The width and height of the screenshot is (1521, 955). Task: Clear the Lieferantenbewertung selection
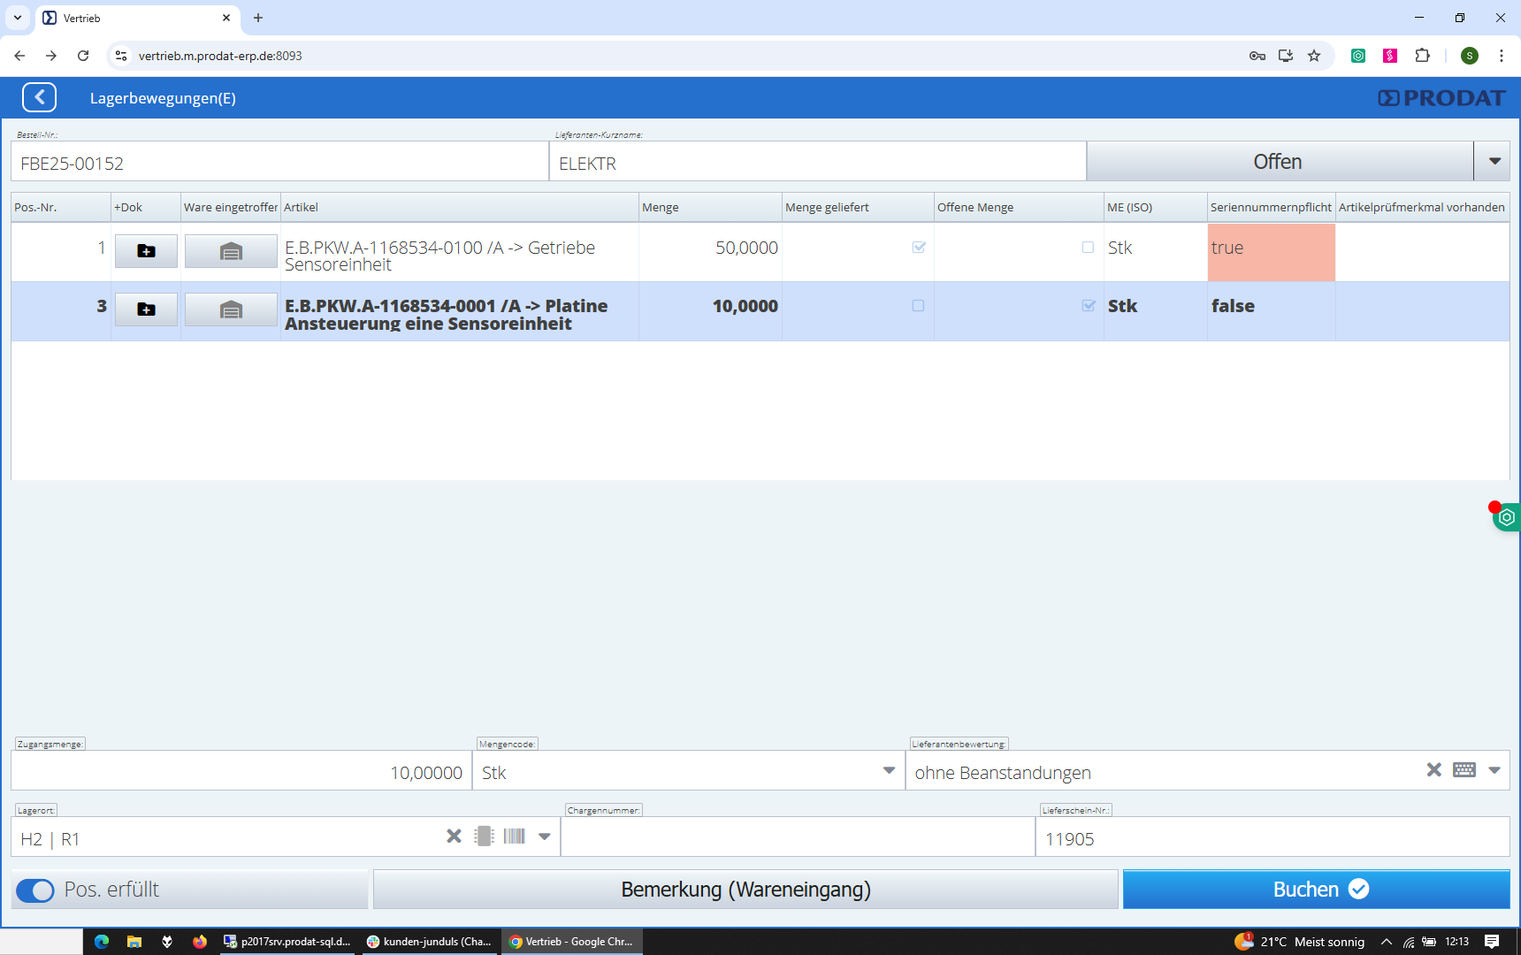pos(1433,770)
